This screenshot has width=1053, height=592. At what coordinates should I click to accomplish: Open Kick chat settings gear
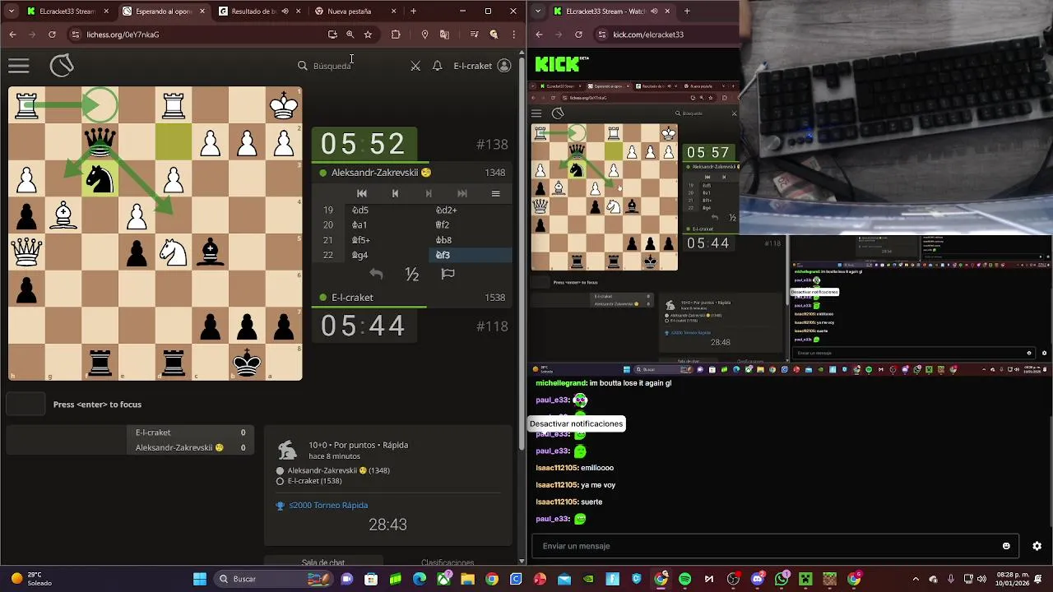click(1037, 546)
